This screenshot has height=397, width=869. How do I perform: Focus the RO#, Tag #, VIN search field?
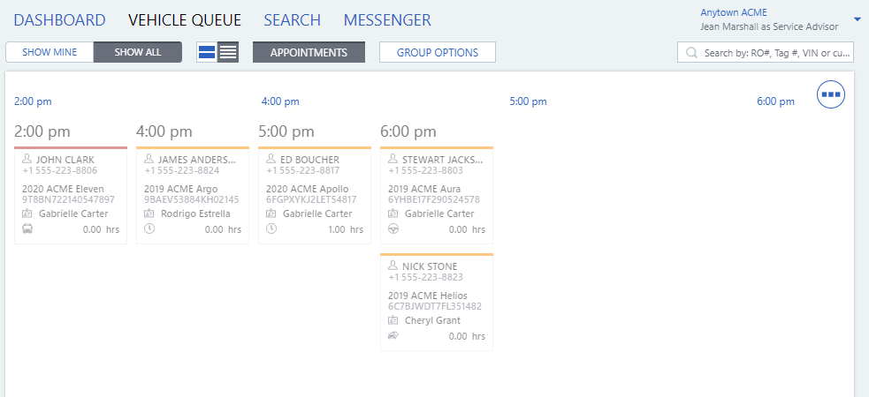776,53
